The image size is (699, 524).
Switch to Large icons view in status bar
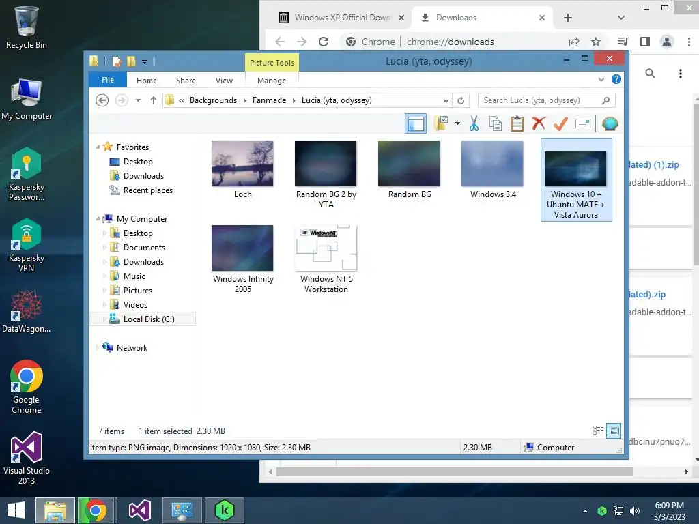click(614, 431)
